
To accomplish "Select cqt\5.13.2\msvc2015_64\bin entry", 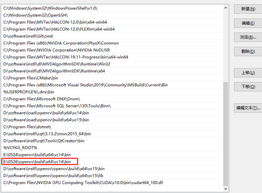I will 112,134.
